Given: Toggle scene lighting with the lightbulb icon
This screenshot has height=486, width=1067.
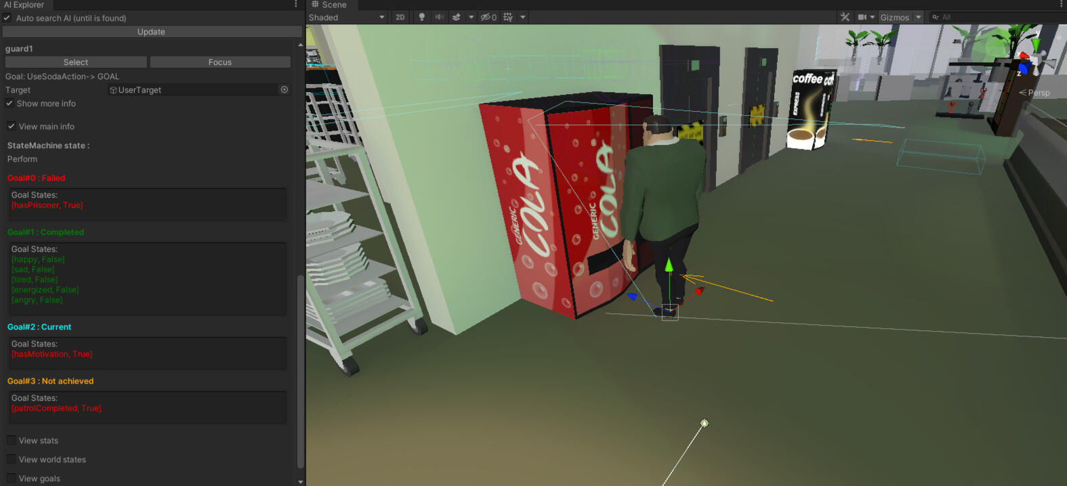Looking at the screenshot, I should point(421,18).
